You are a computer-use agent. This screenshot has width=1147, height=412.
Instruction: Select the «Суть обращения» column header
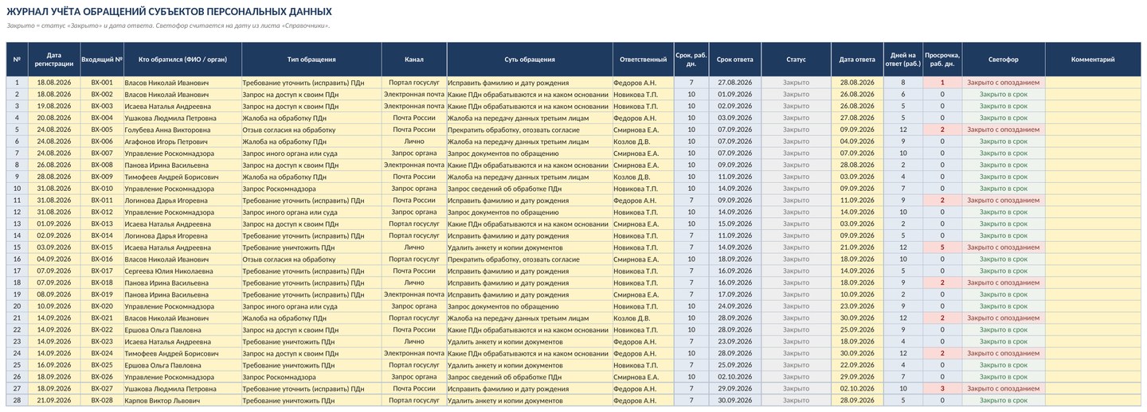tap(530, 60)
